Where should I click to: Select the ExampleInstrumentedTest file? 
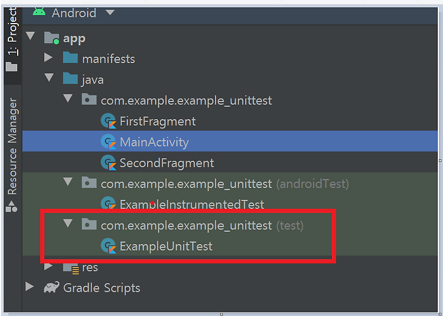191,204
